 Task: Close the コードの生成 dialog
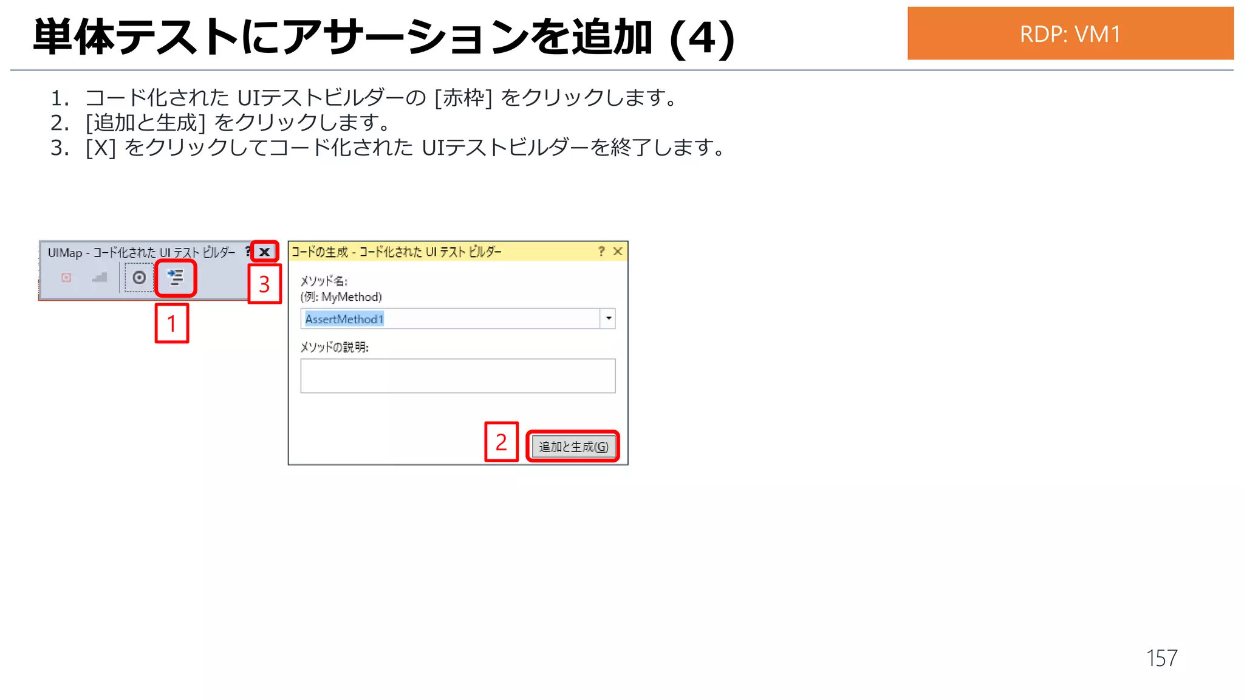click(x=618, y=251)
